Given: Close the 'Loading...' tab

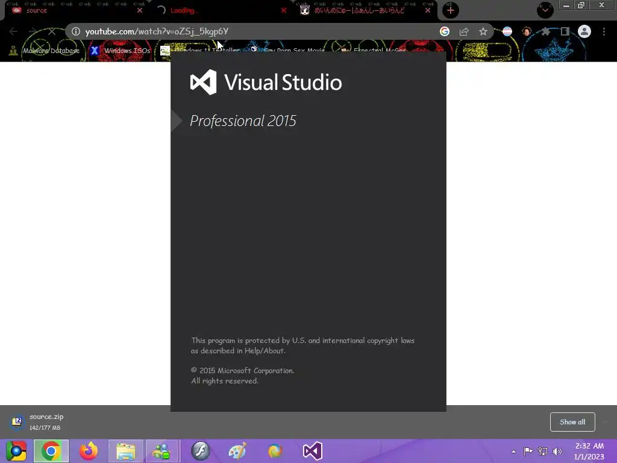Looking at the screenshot, I should (284, 10).
